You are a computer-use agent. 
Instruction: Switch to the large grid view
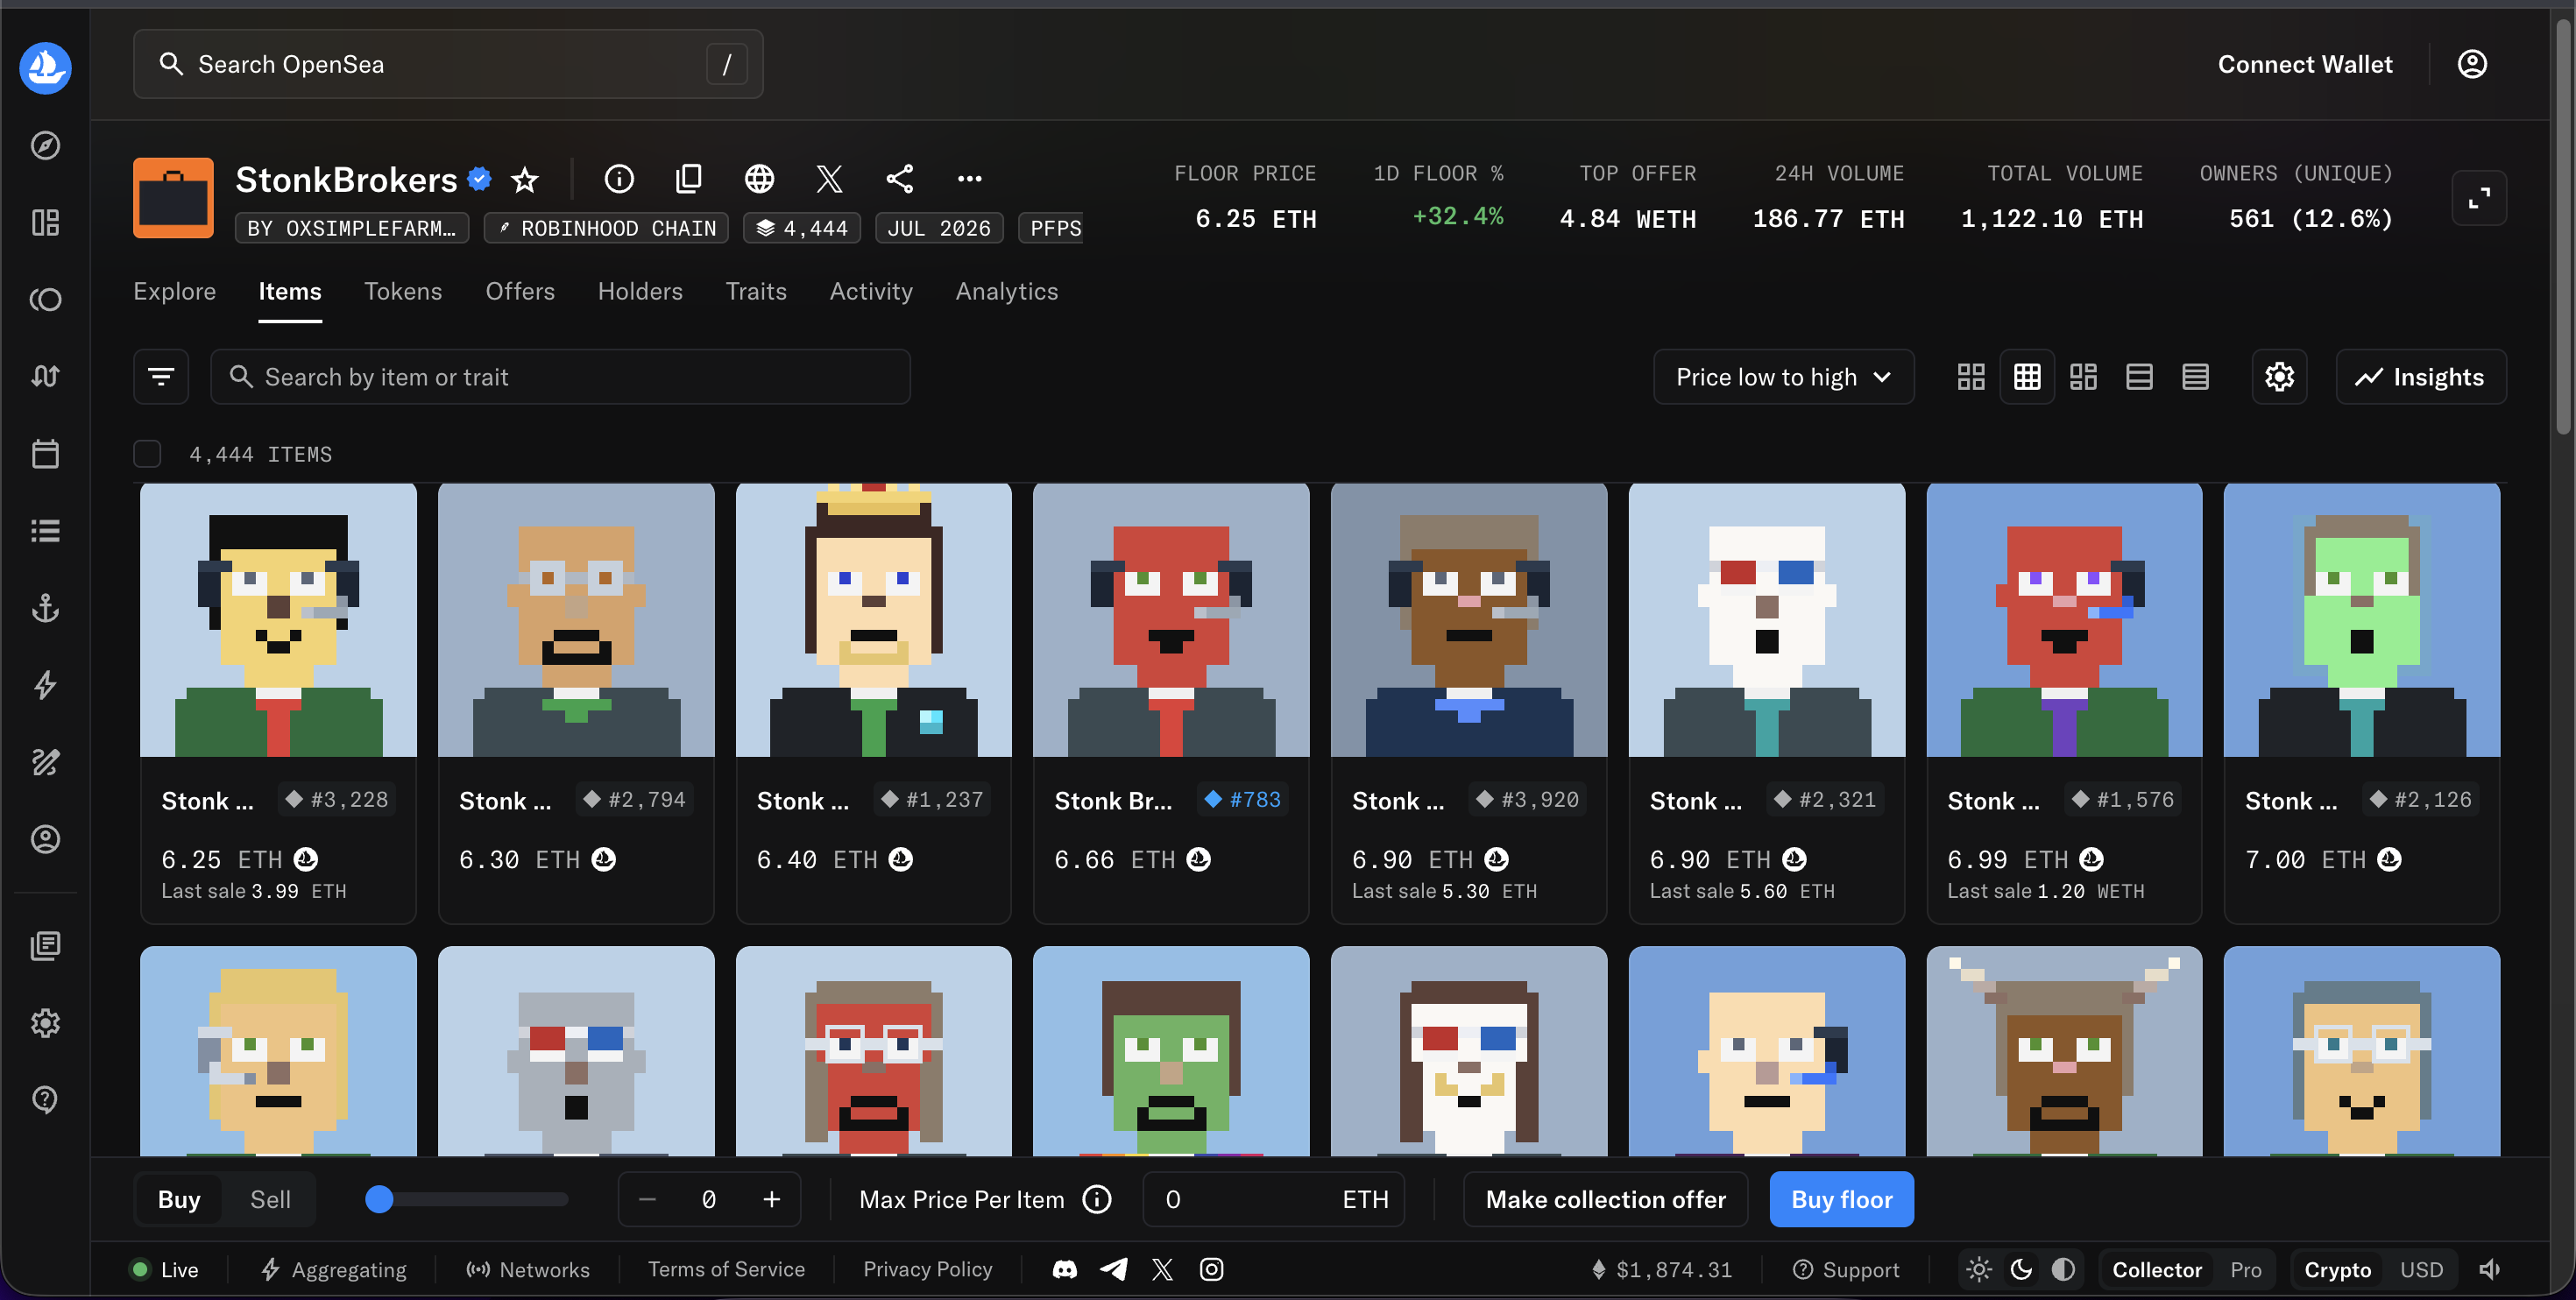click(1971, 377)
